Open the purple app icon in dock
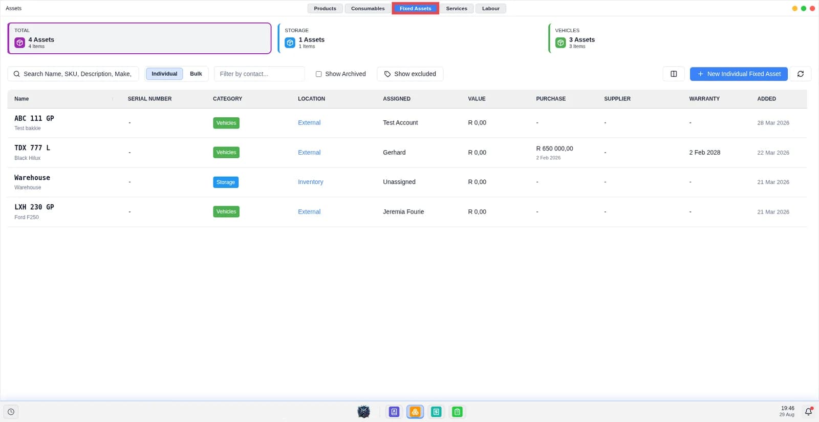The image size is (819, 422). 394,412
